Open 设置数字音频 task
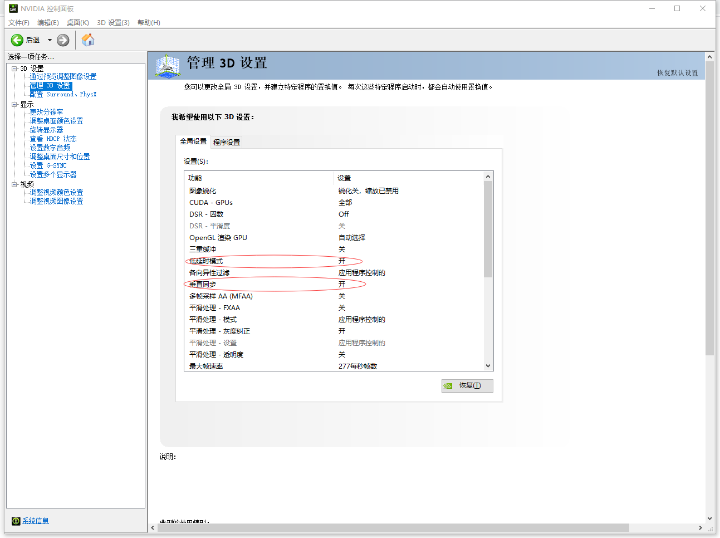720x538 pixels. coord(50,148)
